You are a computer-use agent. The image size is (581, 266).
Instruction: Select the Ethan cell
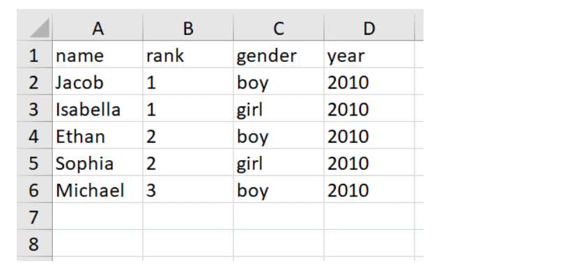point(98,136)
